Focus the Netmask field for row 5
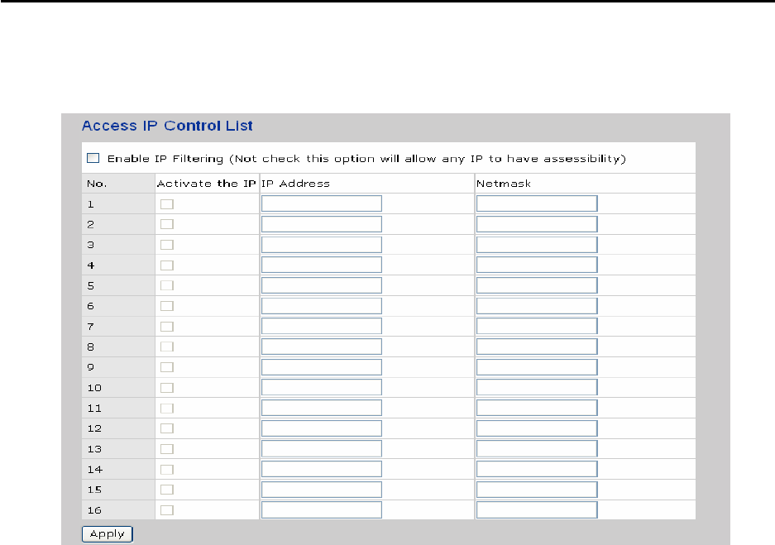The image size is (775, 545). (x=537, y=285)
